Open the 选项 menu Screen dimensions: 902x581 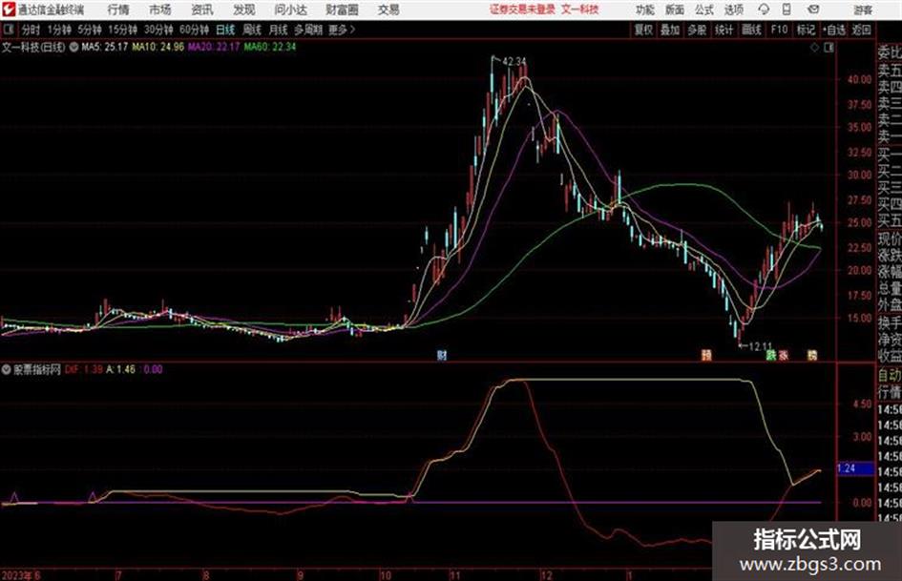click(x=733, y=10)
